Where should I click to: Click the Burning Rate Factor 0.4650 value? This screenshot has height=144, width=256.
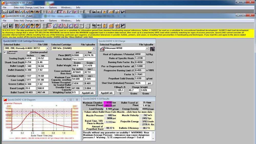tap(140, 62)
